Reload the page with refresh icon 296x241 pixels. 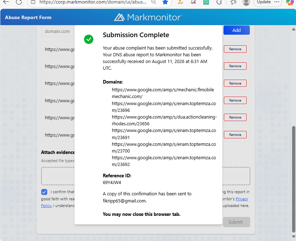[x=19, y=2]
